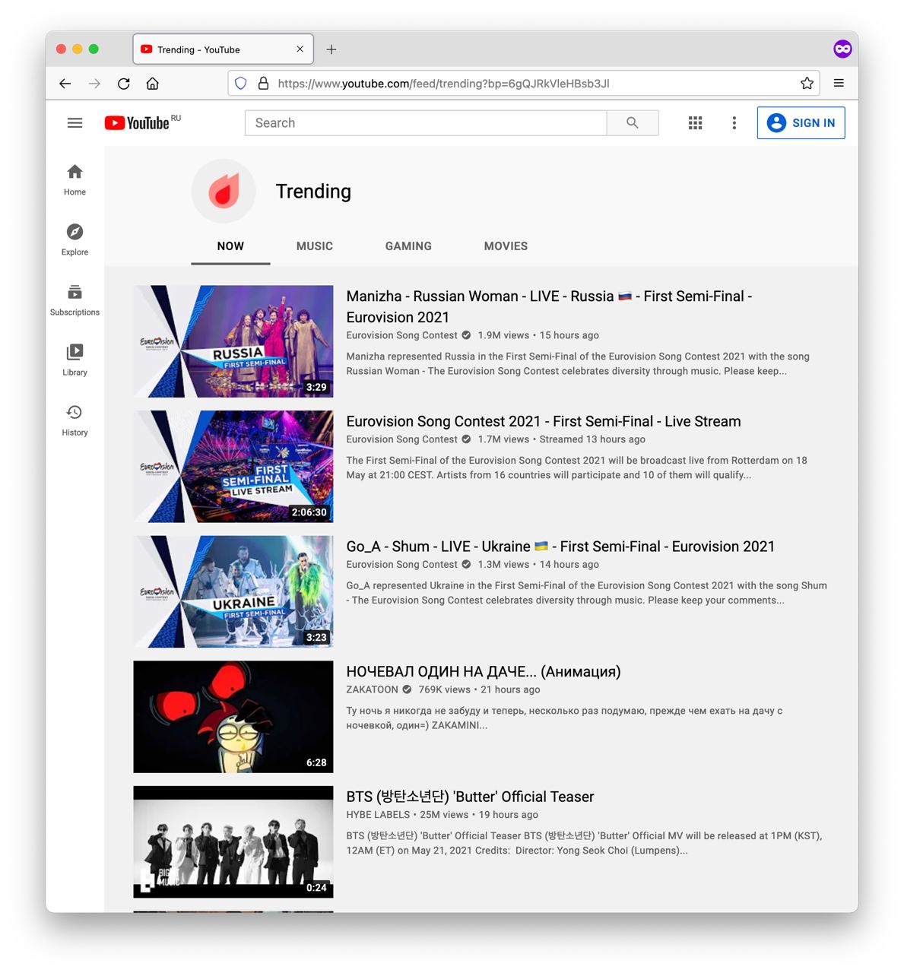904x973 pixels.
Task: Open the ZAKATOON animation video thumbnail
Action: [x=233, y=717]
